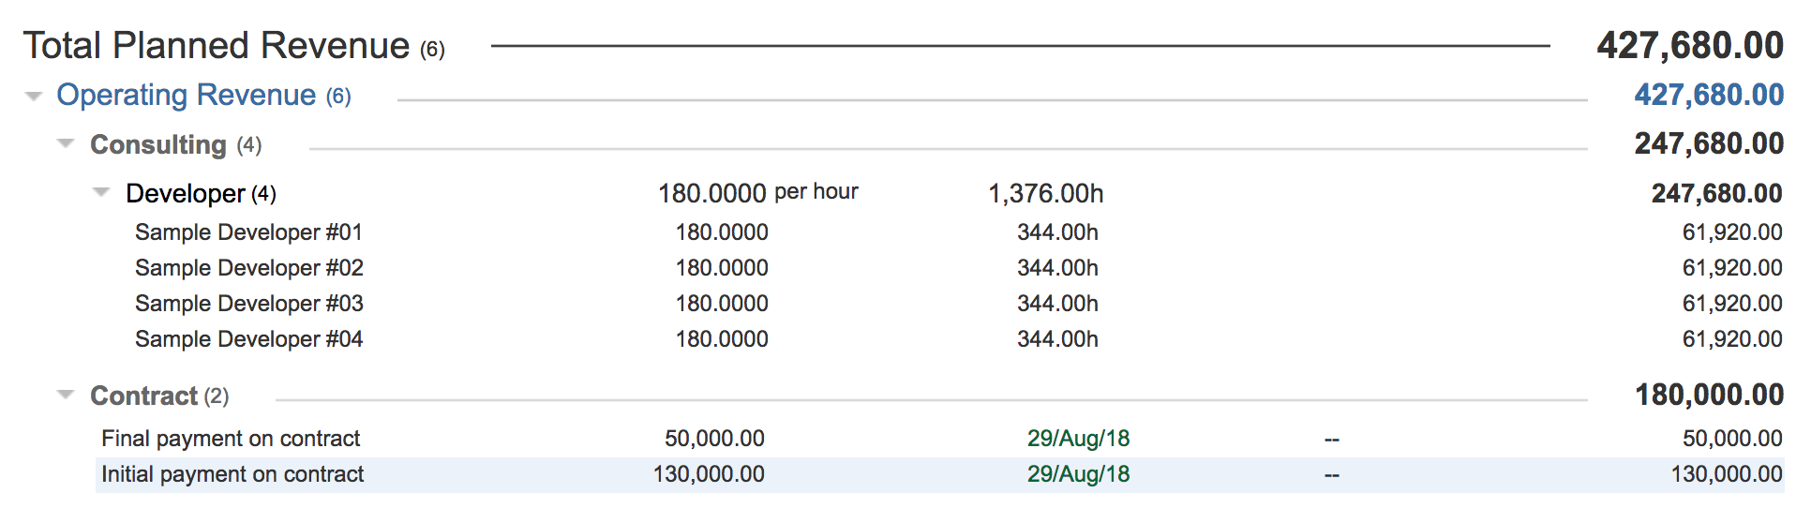Click the Initial payment date 29/Aug/18
1811x523 pixels.
1078,474
